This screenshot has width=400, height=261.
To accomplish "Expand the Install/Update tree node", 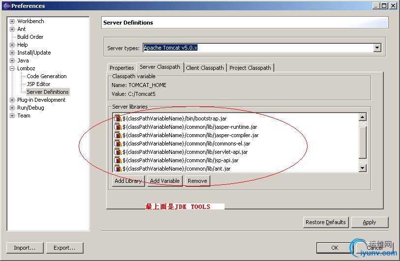I will point(12,53).
